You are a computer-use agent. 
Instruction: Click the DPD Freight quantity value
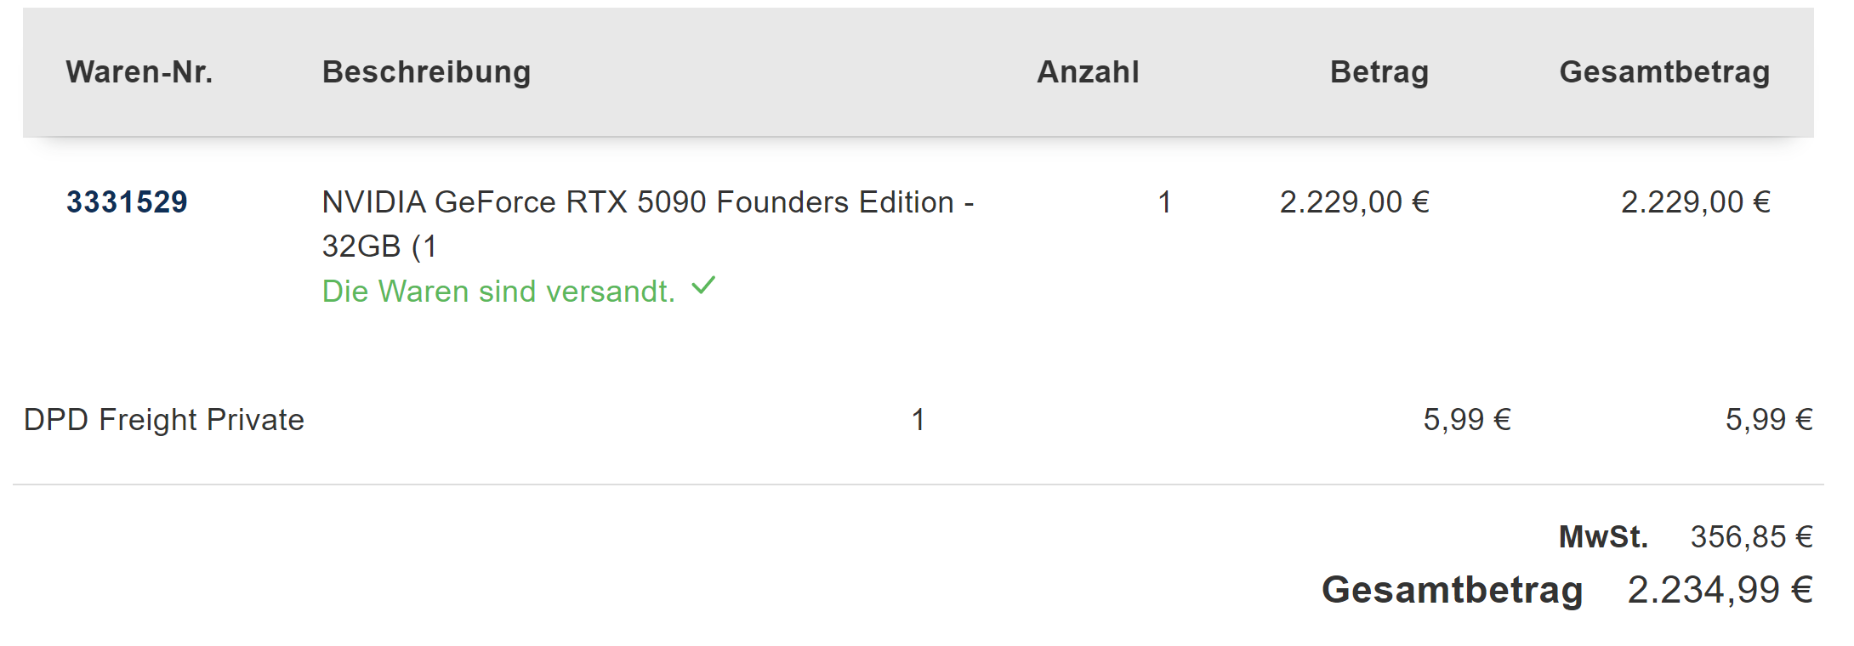(x=918, y=420)
